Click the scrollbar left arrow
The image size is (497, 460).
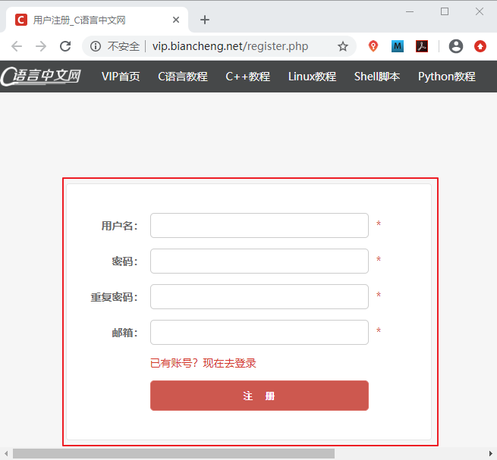[6, 454]
